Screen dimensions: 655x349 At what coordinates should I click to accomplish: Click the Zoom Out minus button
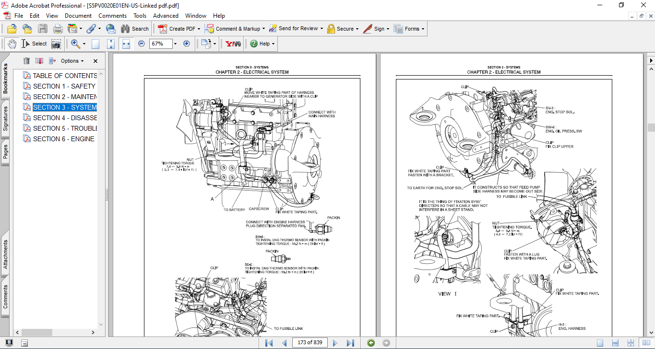[141, 44]
